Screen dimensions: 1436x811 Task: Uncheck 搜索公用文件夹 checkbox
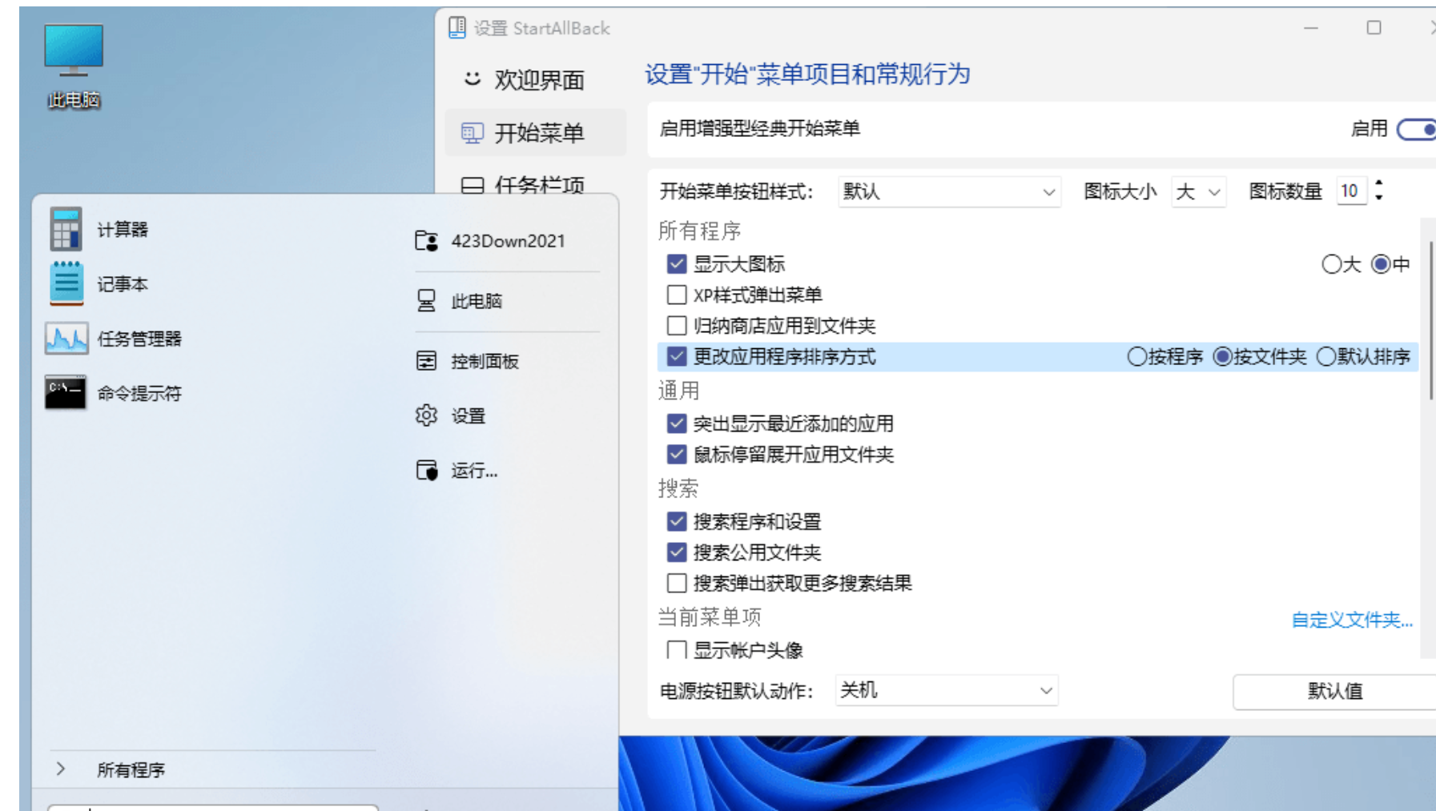point(677,552)
